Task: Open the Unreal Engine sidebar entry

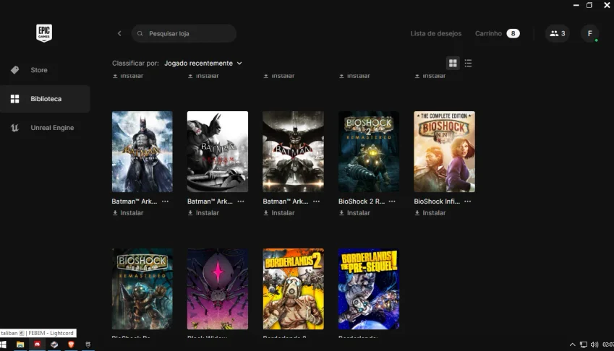Action: pyautogui.click(x=42, y=128)
